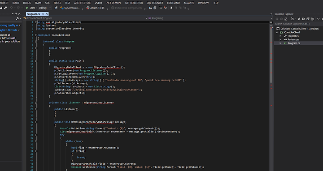Toggle auto-hide pin on the left panel

(16, 14)
